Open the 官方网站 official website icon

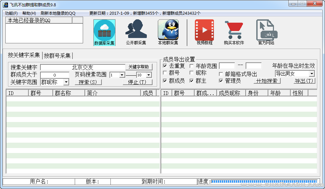(266, 30)
